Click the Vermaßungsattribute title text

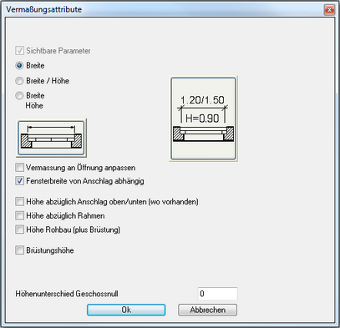tap(44, 9)
